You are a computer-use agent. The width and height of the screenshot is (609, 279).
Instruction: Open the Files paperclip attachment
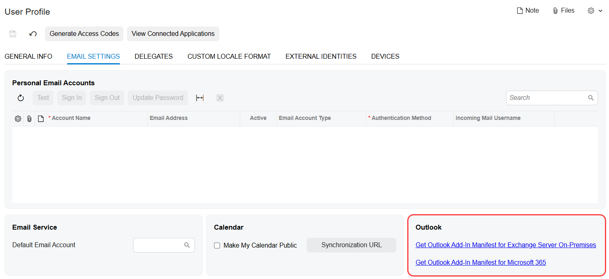[563, 11]
